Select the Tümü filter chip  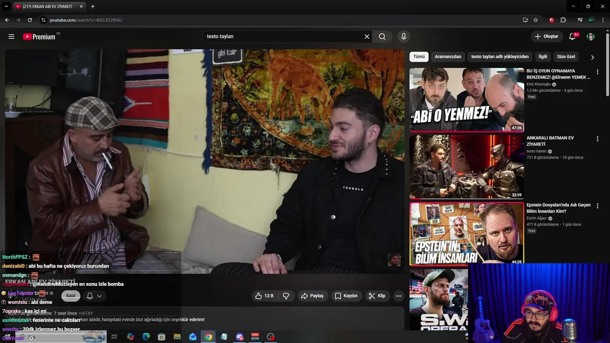point(419,57)
